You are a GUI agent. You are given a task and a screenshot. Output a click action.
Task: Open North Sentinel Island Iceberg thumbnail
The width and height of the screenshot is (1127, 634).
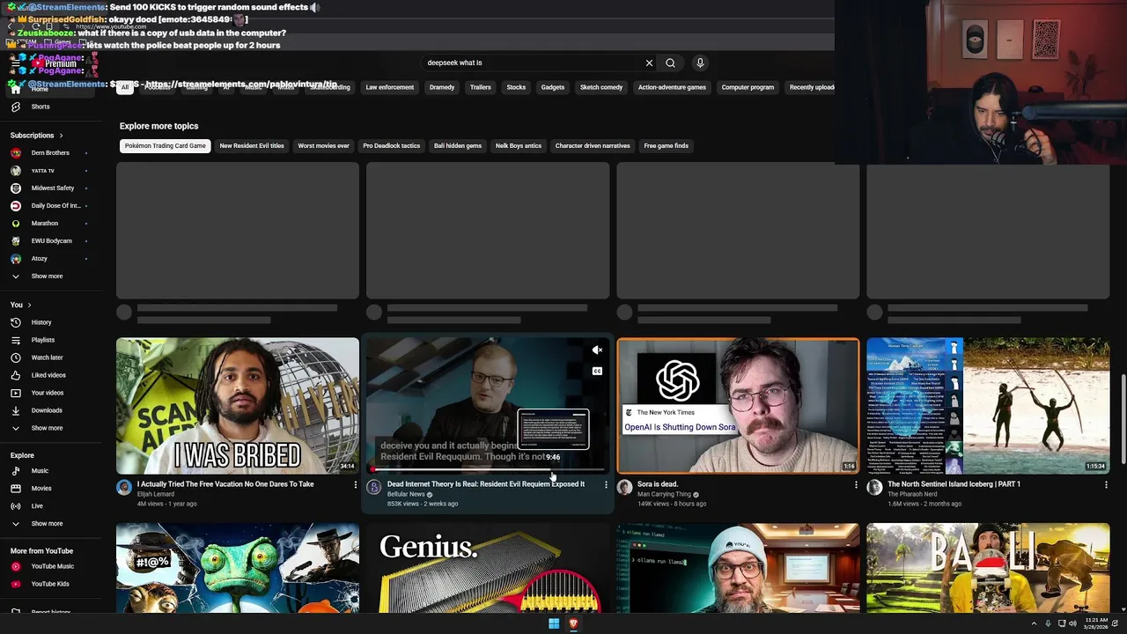(988, 406)
